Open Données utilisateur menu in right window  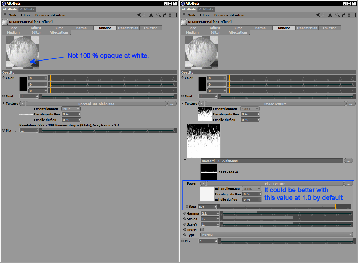(x=229, y=15)
